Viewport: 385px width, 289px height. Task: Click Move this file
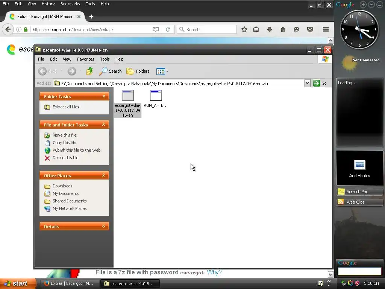click(x=61, y=135)
